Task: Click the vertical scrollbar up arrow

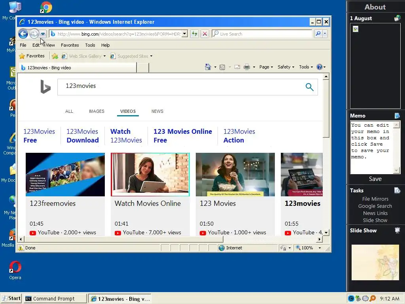Action: pyautogui.click(x=326, y=76)
